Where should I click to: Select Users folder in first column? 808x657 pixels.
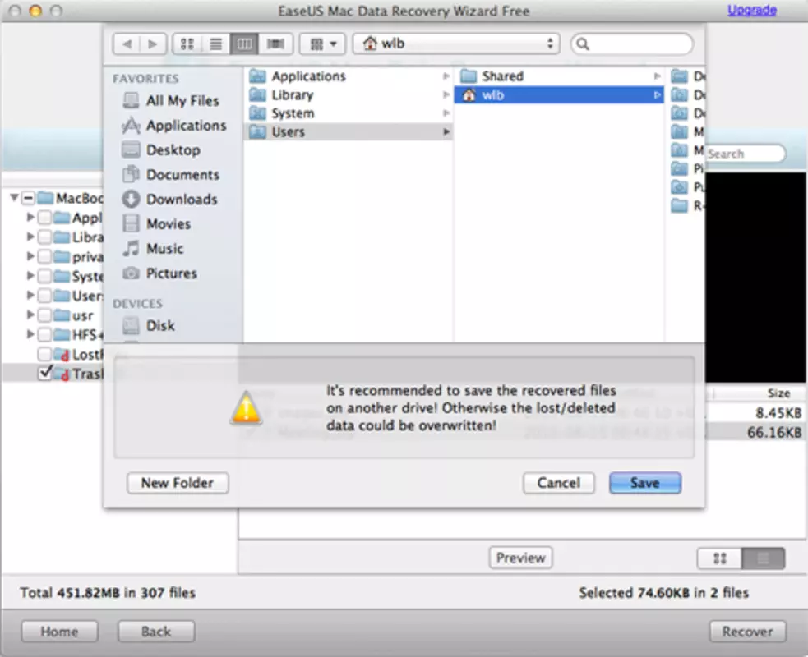349,132
